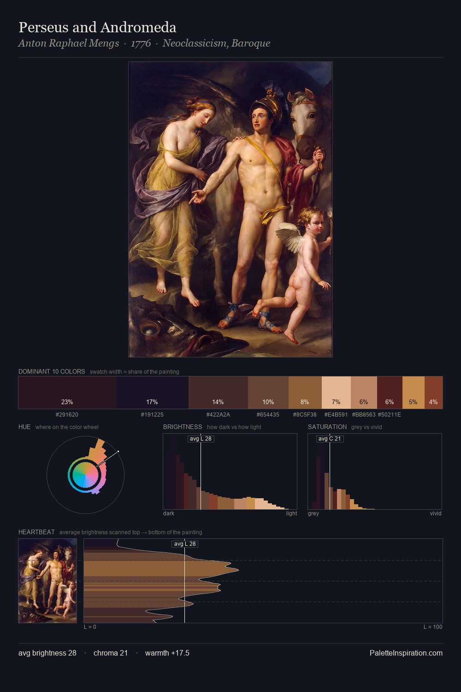This screenshot has width=461, height=692.
Task: Click the BRIGHTNESS section heading
Action: pos(183,427)
